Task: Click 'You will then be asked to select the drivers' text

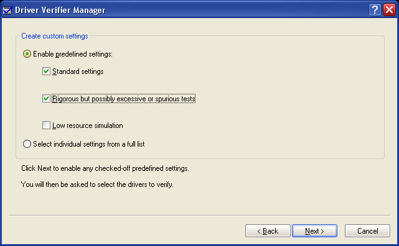Action: [97, 184]
